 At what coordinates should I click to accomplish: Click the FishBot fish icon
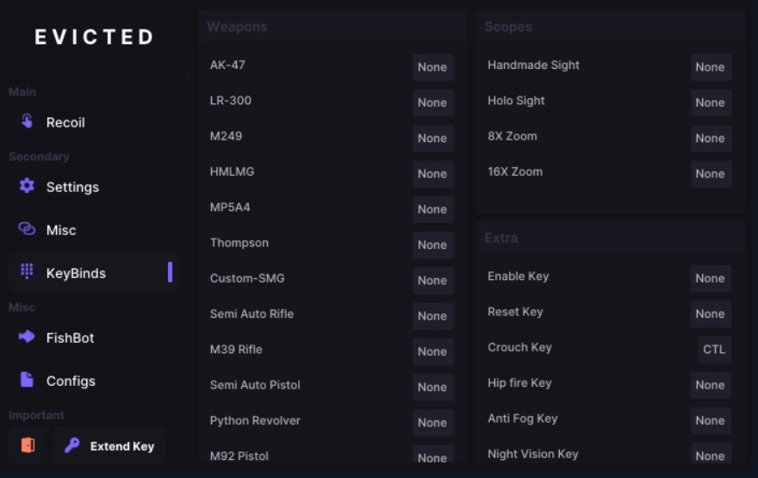27,337
